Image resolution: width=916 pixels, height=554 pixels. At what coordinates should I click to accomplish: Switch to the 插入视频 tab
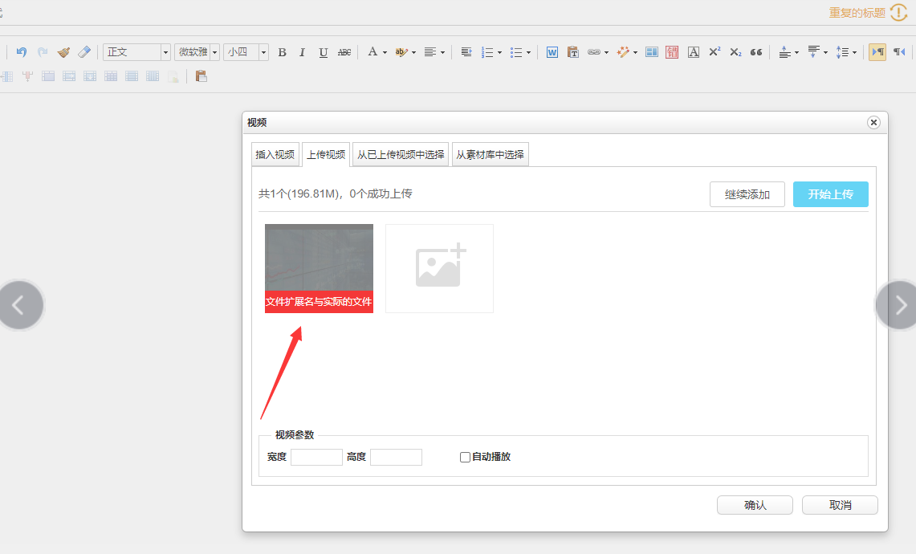(275, 154)
